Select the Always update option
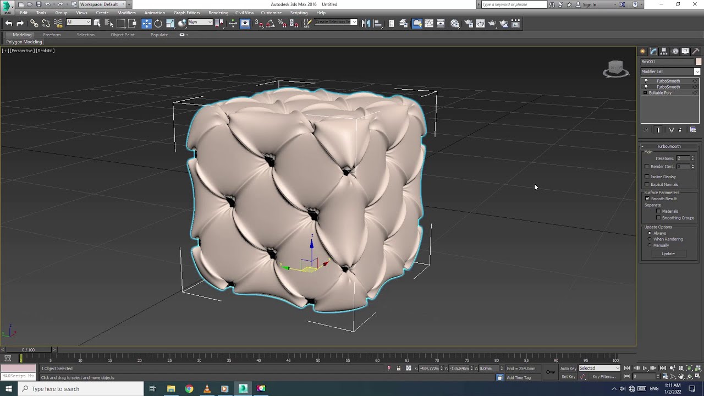704x396 pixels. pyautogui.click(x=650, y=233)
